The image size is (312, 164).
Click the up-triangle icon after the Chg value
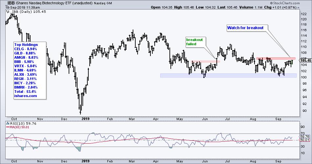(298, 8)
